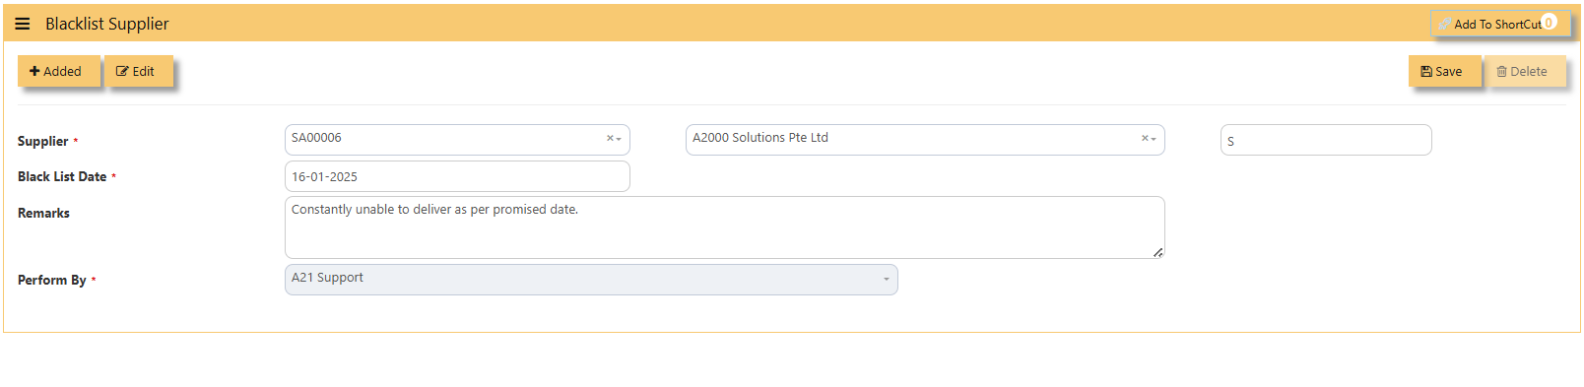Viewport: 1584px width, 387px height.
Task: Expand the supplier name dropdown arrow
Action: [x=1154, y=139]
